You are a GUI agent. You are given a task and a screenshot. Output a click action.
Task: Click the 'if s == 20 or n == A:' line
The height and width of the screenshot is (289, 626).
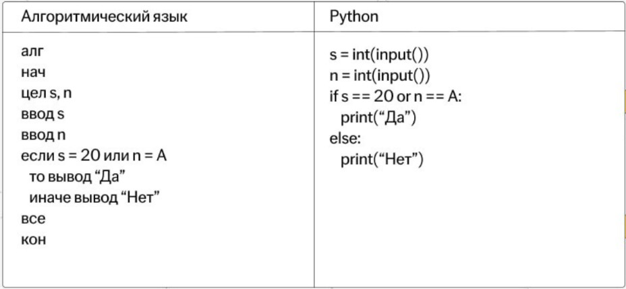395,97
